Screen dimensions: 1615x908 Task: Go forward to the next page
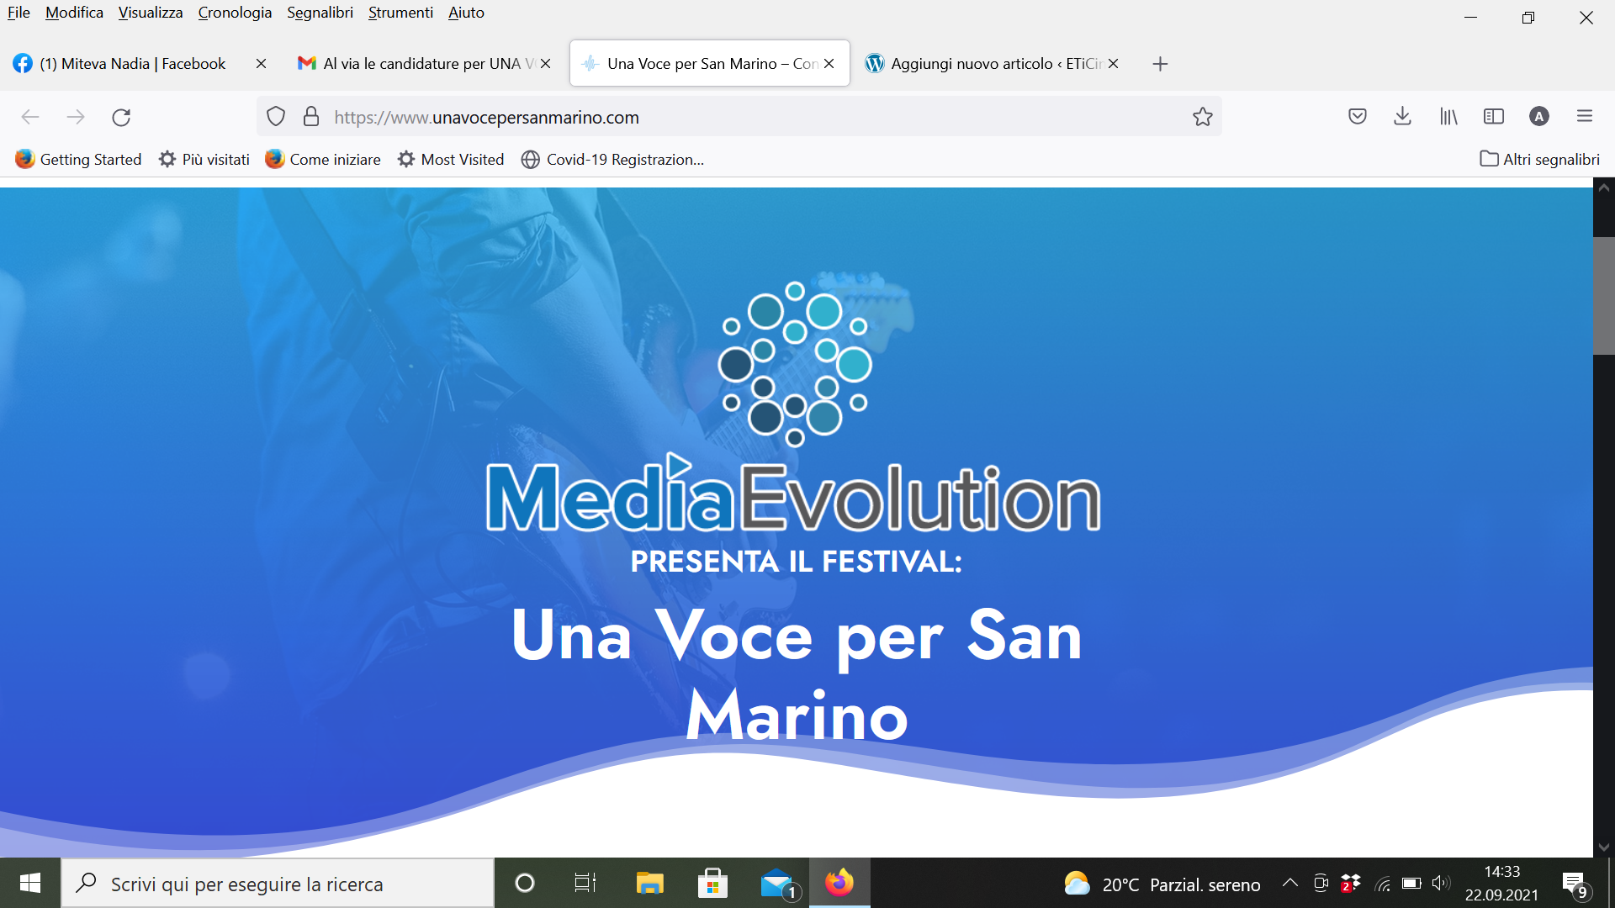76,117
